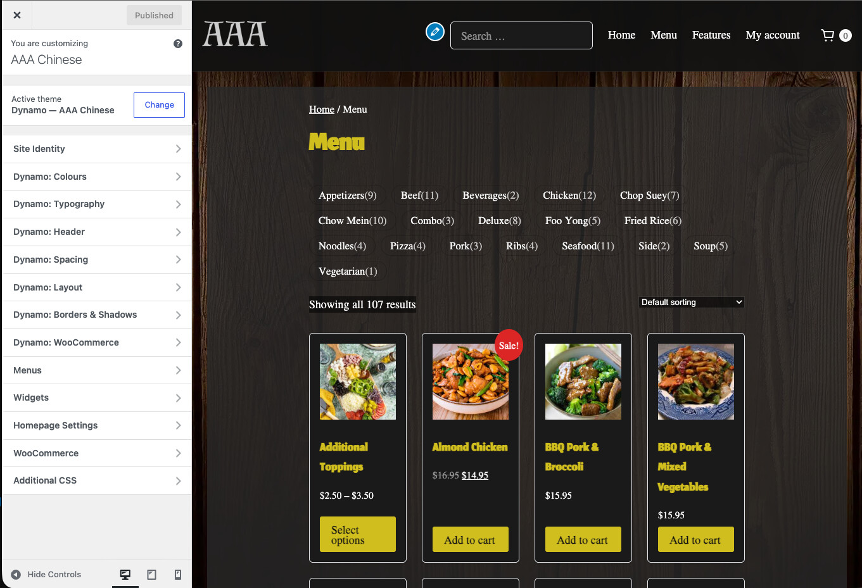
Task: Switch to desktop preview device icon
Action: click(125, 574)
